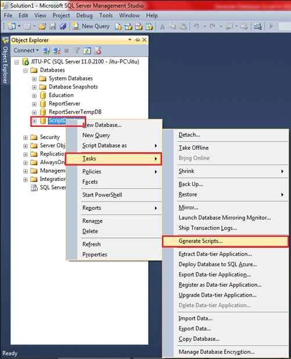Click the Paste icon in toolbar

coord(183,27)
